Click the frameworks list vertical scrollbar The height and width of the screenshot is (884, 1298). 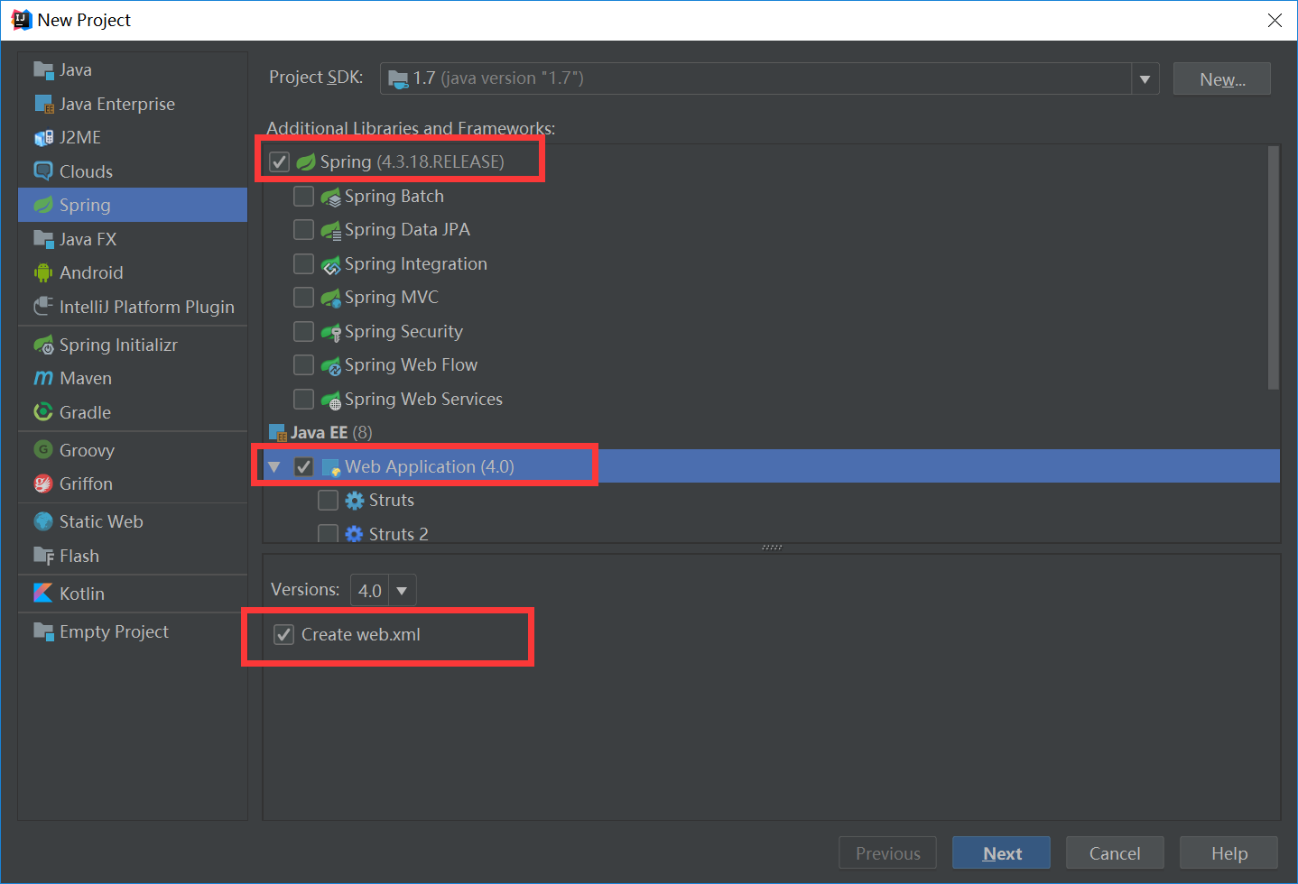point(1274,268)
